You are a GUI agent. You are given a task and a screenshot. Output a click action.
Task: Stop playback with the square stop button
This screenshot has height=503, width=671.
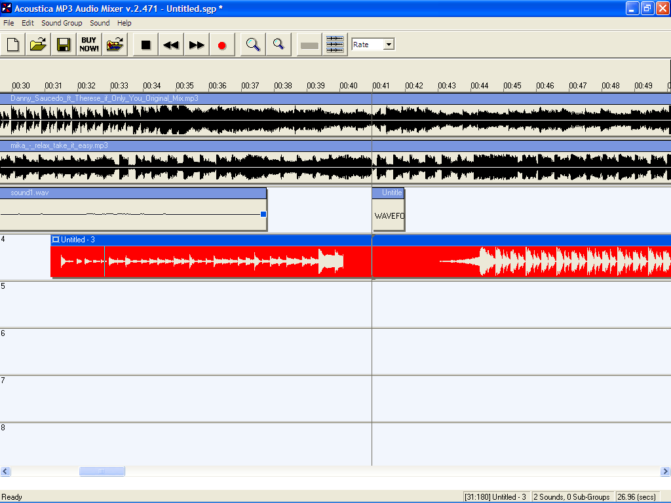[145, 44]
